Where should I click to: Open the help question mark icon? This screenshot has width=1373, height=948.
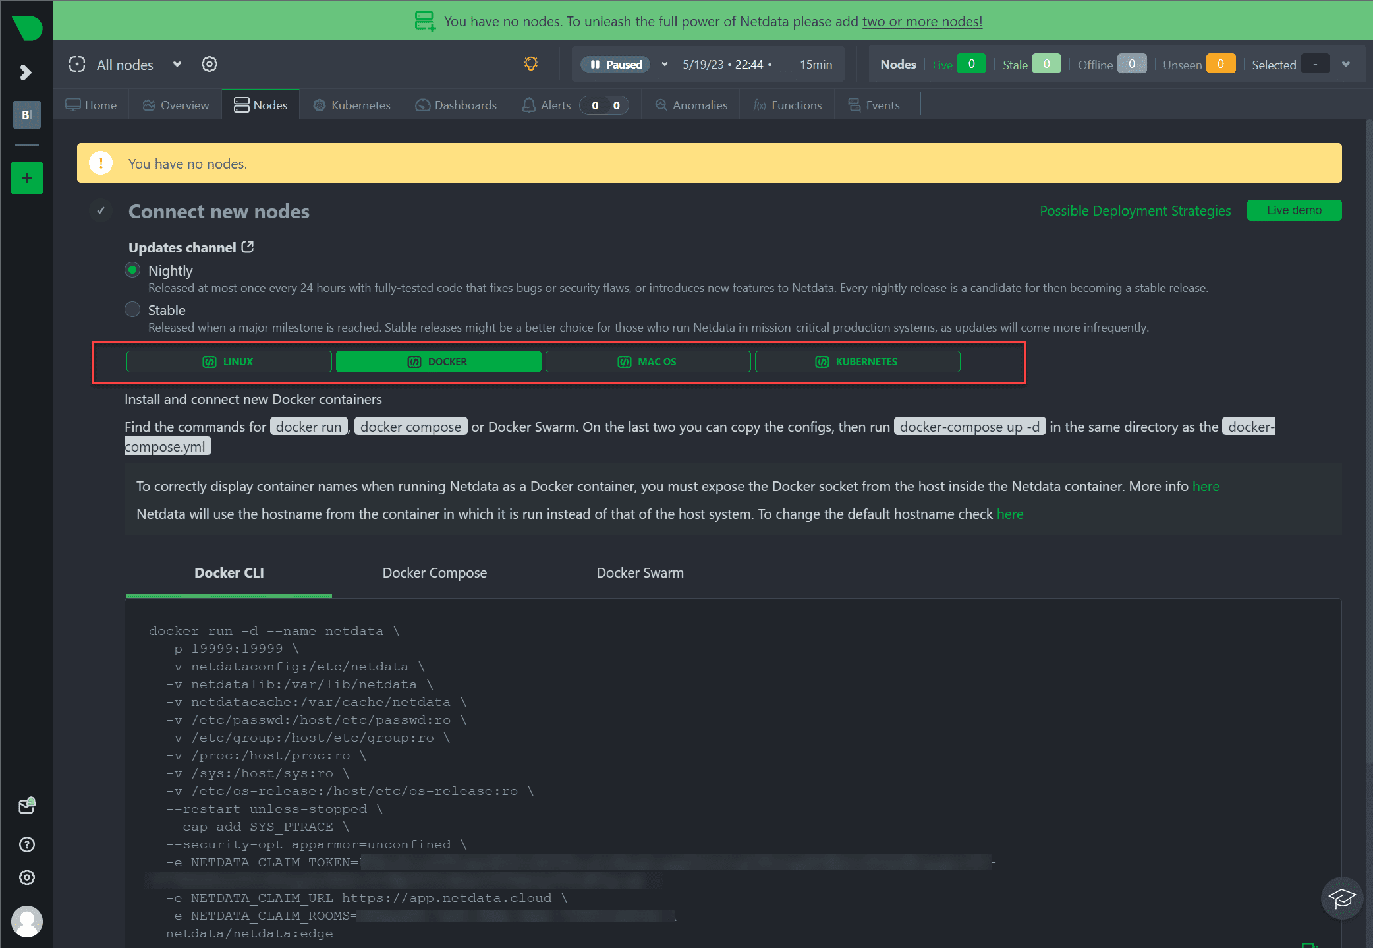27,844
